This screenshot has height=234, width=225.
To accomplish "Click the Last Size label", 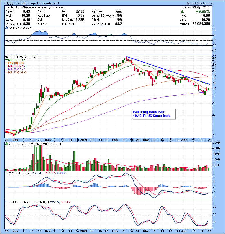I will [x=69, y=24].
